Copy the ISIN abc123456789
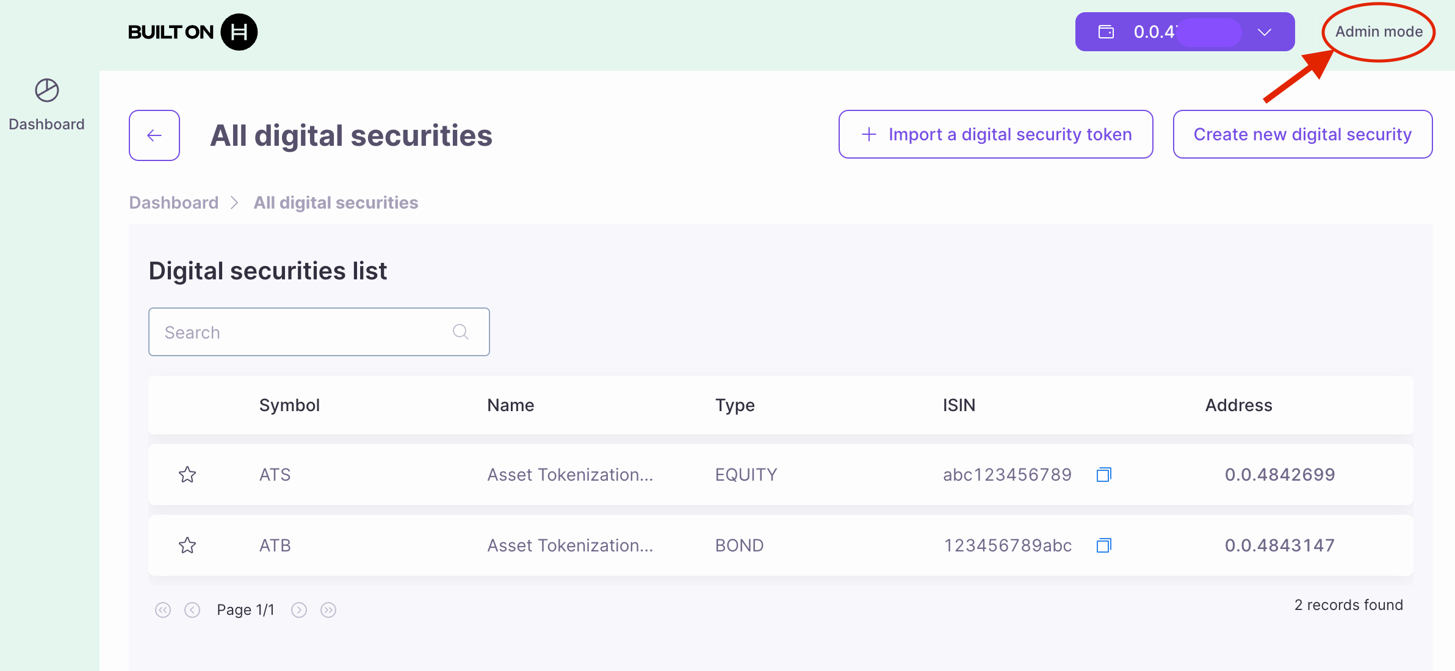The image size is (1455, 671). (x=1103, y=475)
